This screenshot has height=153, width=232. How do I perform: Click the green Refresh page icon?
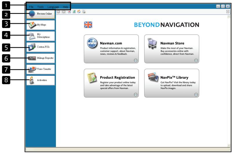(74, 12)
